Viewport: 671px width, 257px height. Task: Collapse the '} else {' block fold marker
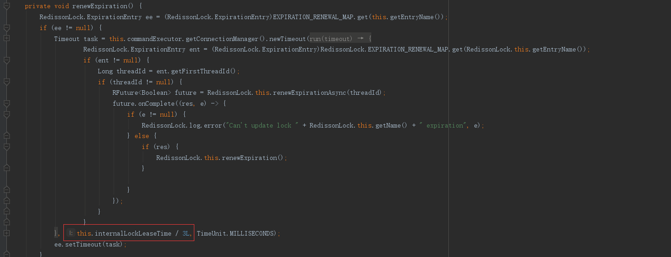(6, 136)
